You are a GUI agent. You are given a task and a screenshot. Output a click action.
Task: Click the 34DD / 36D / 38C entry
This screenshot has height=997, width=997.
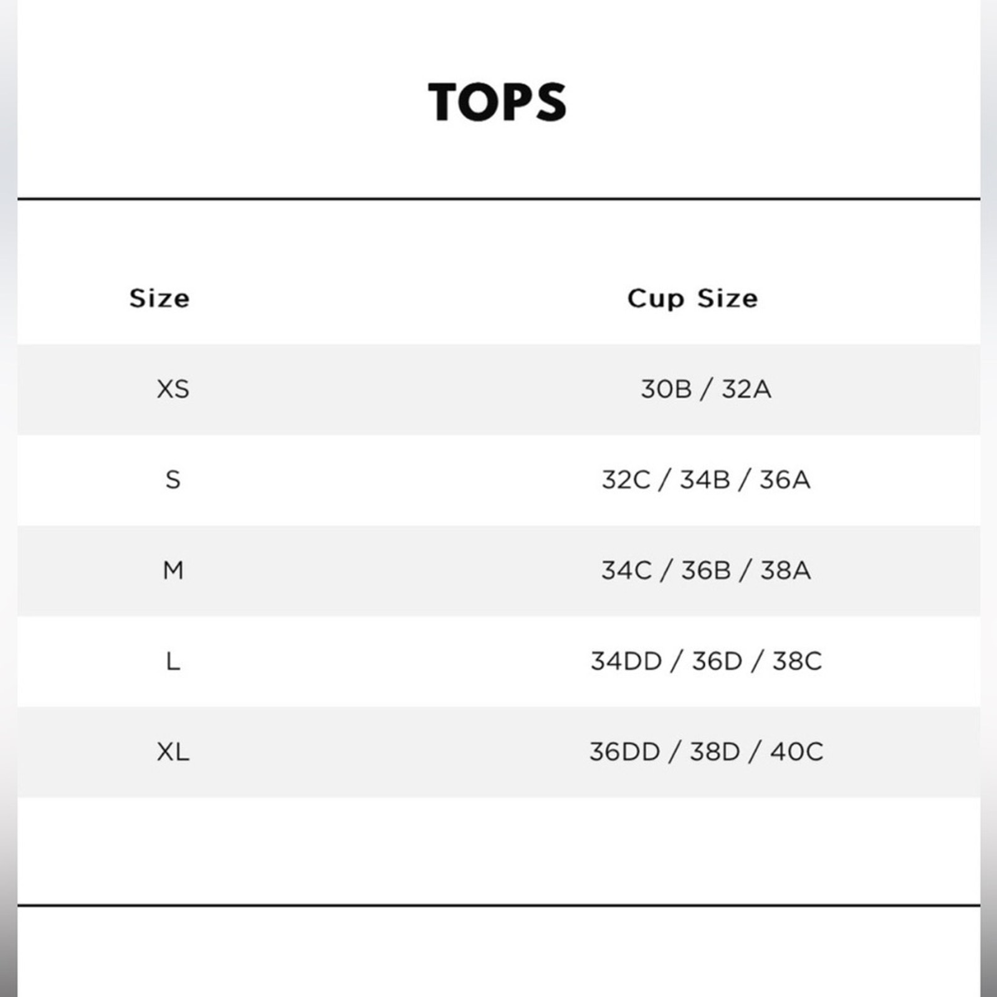706,661
